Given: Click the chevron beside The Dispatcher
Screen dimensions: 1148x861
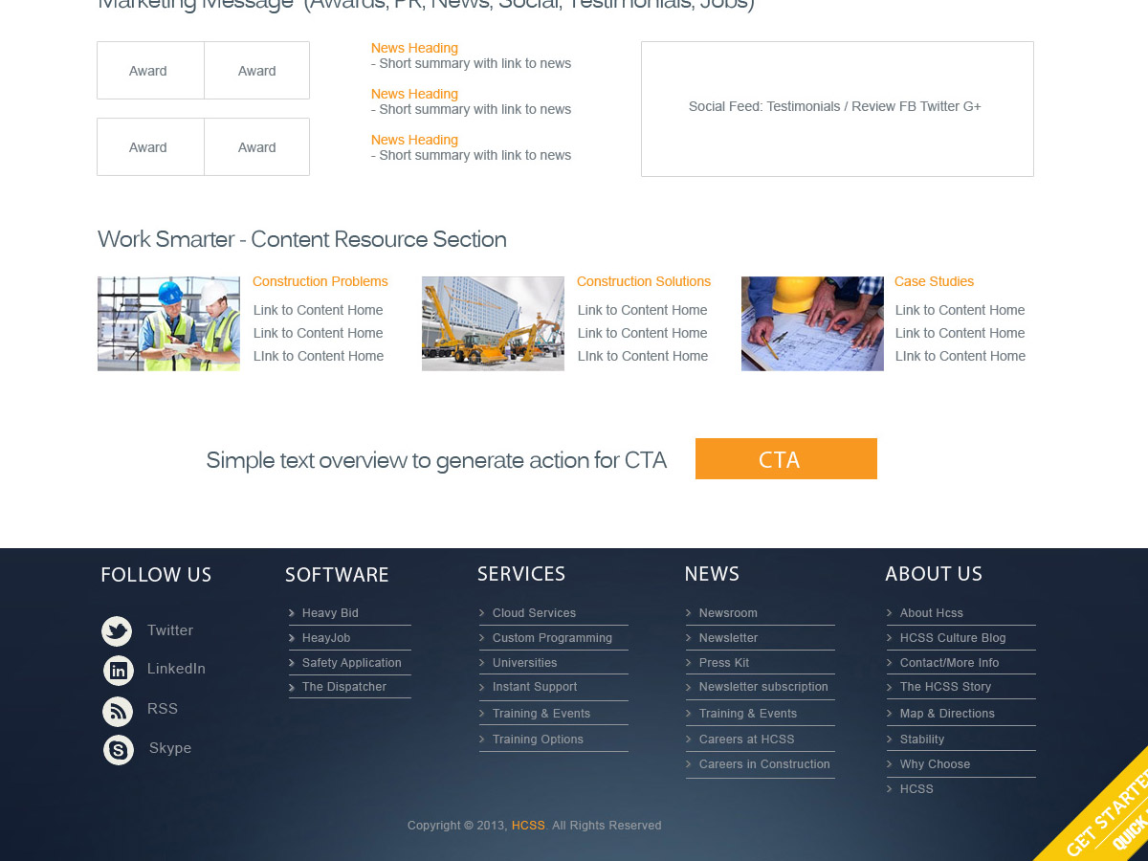Looking at the screenshot, I should click(292, 687).
